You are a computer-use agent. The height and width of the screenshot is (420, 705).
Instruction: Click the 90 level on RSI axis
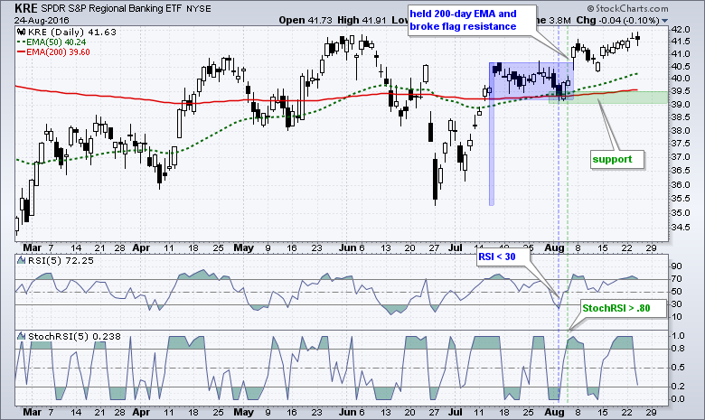(x=677, y=266)
